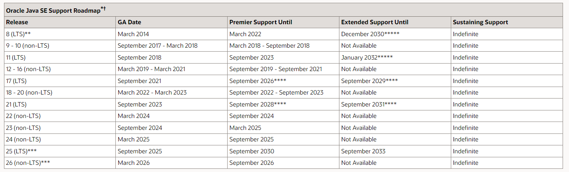Image resolution: width=569 pixels, height=172 pixels.
Task: Select September 2026**** premier support cell
Action: click(258, 81)
